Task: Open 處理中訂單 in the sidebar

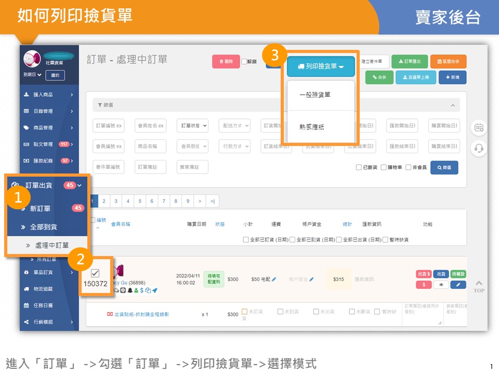Action: [x=51, y=245]
